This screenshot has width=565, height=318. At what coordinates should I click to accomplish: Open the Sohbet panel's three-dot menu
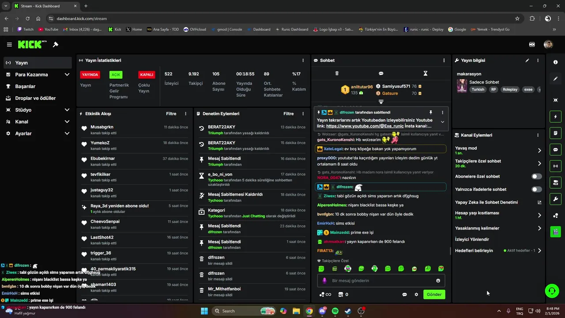pyautogui.click(x=444, y=61)
